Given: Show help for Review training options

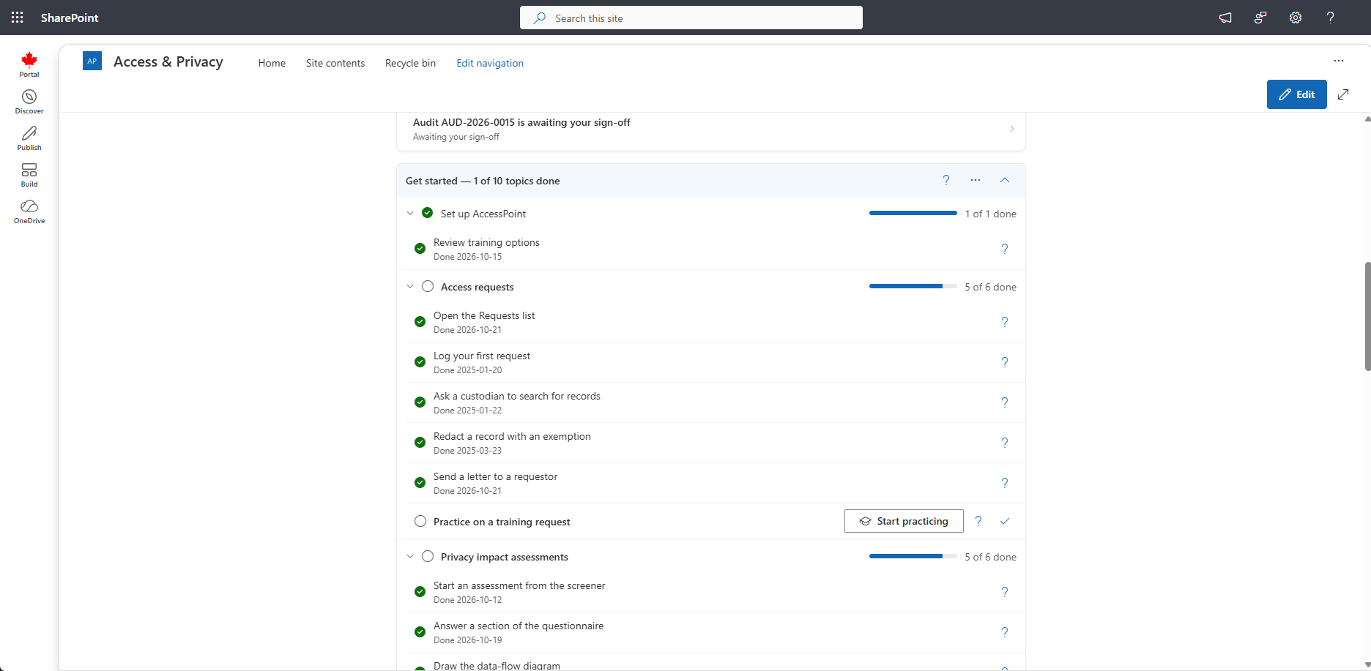Looking at the screenshot, I should 1005,249.
